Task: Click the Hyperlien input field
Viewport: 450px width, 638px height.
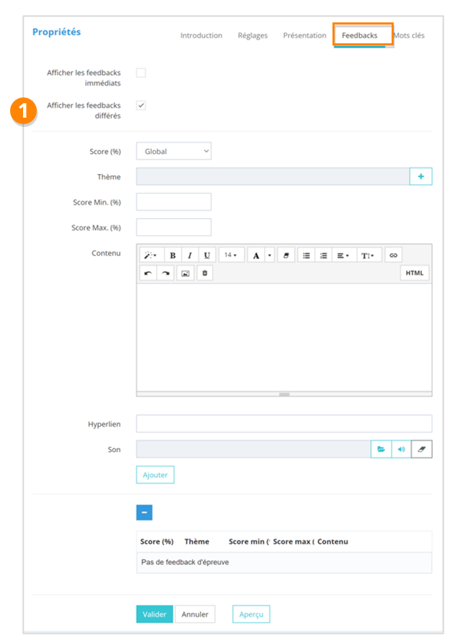Action: (284, 424)
